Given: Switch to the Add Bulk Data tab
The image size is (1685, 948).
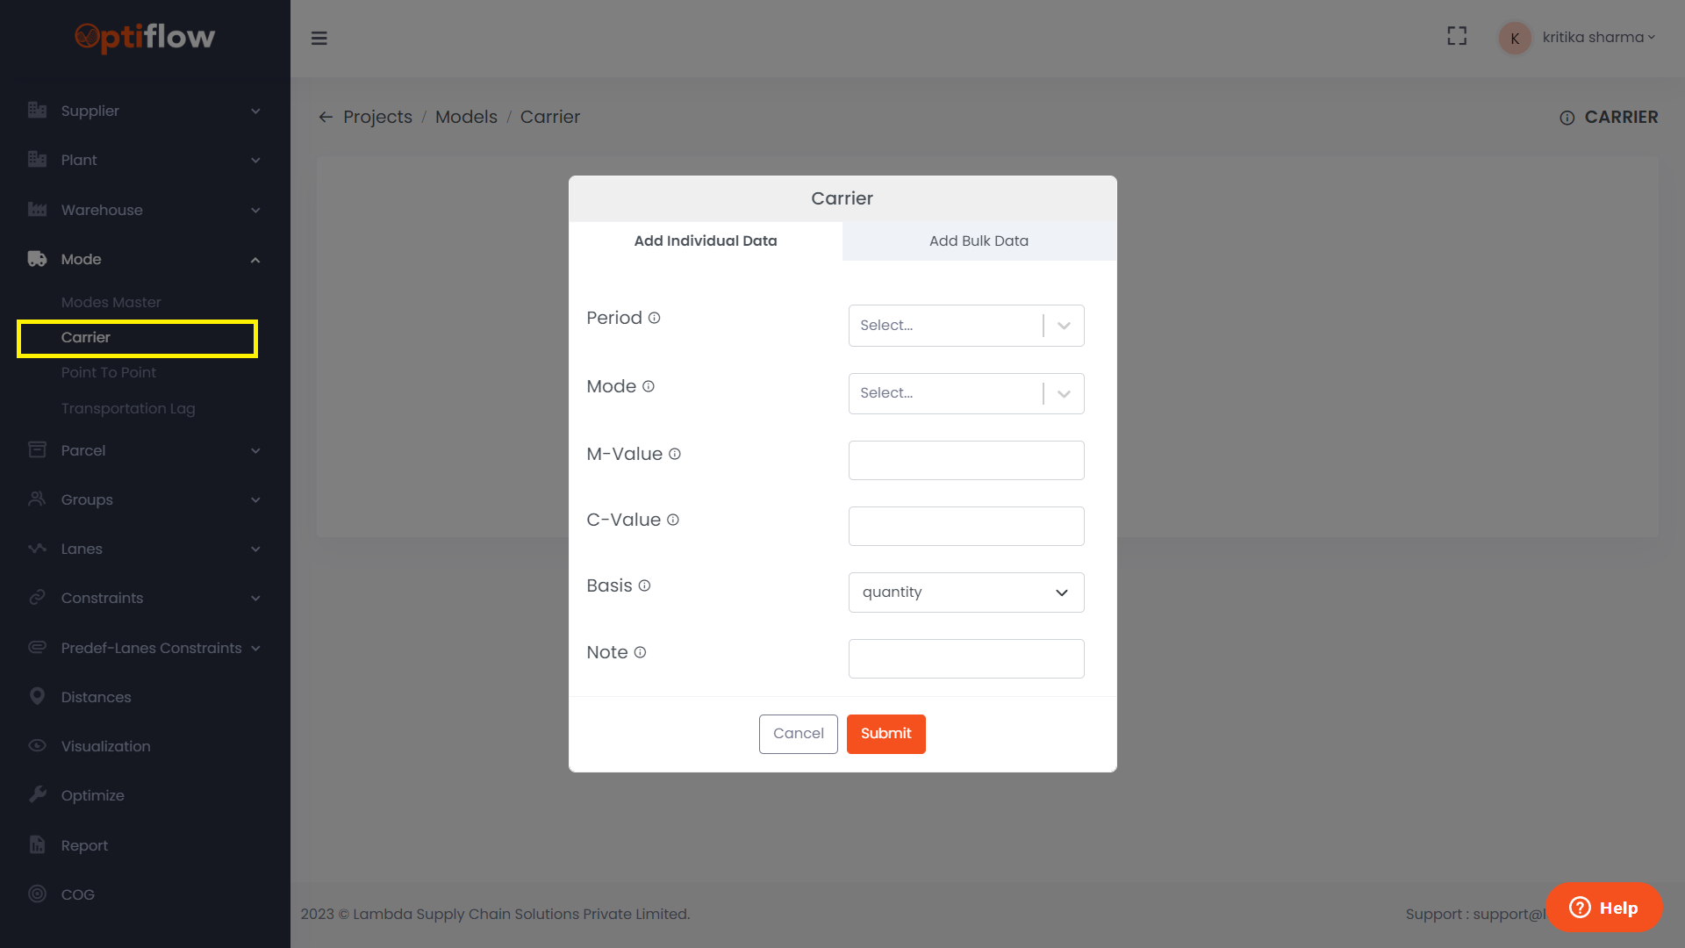Looking at the screenshot, I should point(979,241).
